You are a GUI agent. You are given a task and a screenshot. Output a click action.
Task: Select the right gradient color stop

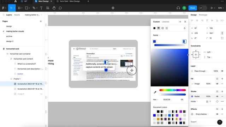pyautogui.click(x=184, y=42)
